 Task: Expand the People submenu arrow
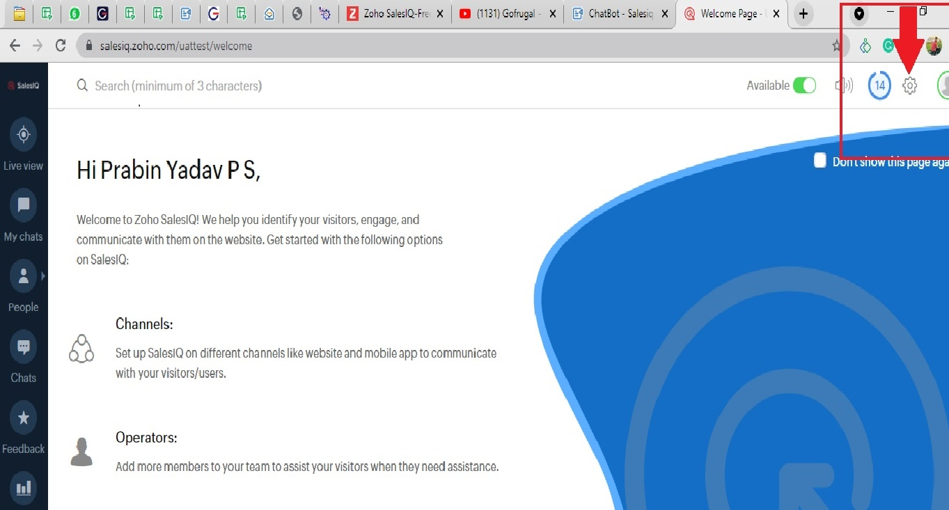click(x=43, y=276)
